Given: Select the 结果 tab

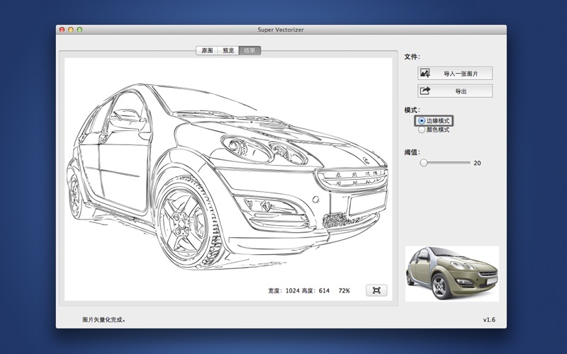Looking at the screenshot, I should coord(249,51).
